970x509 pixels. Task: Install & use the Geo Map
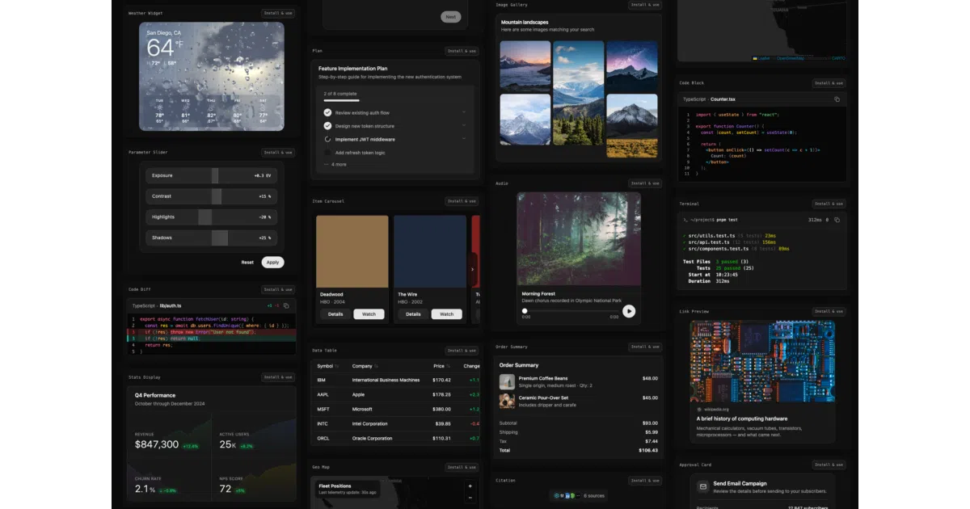pyautogui.click(x=462, y=467)
